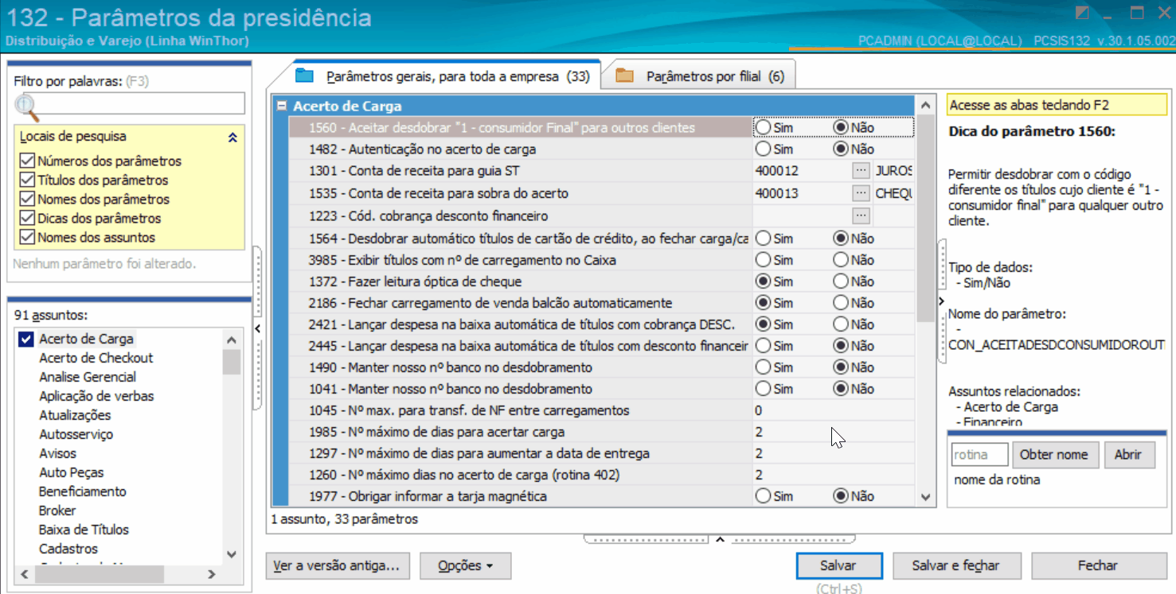The height and width of the screenshot is (594, 1176).
Task: Toggle Dicas dos parâmetros checkbox
Action: (27, 219)
